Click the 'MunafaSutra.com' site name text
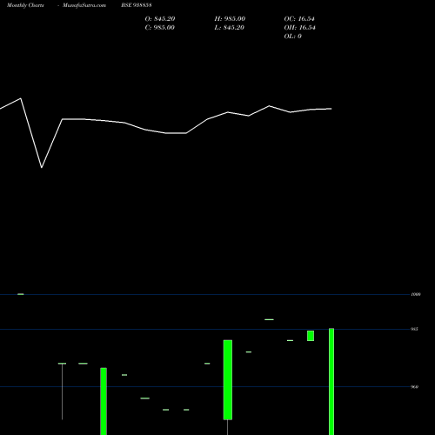Viewport: 435px width, 435px height. (x=84, y=5)
